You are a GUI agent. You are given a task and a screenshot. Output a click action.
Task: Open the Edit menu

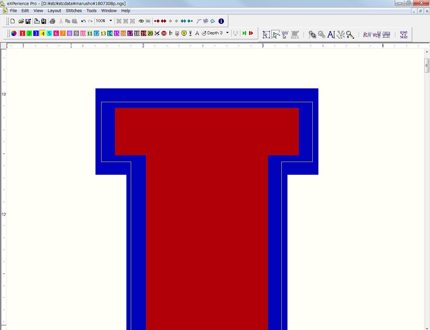coord(25,11)
